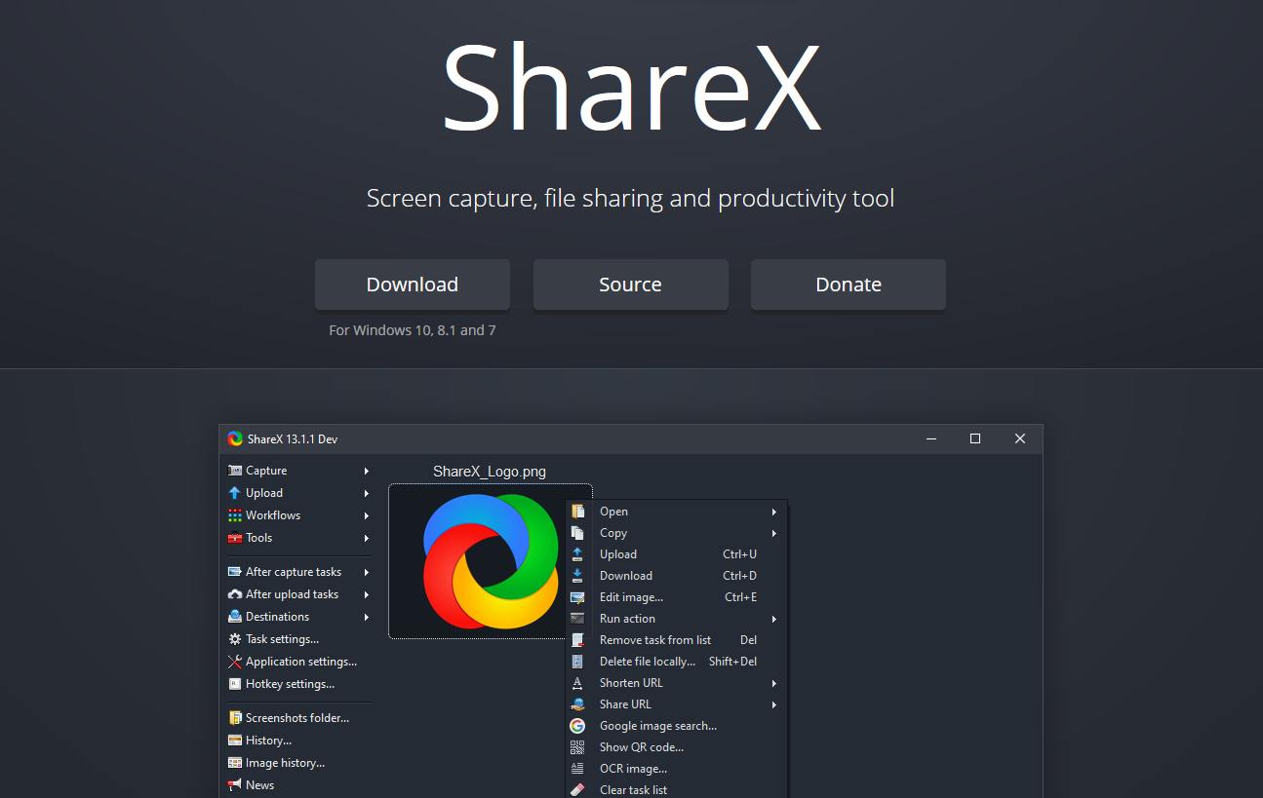Viewport: 1263px width, 798px height.
Task: Click the Source button
Action: [x=630, y=285]
